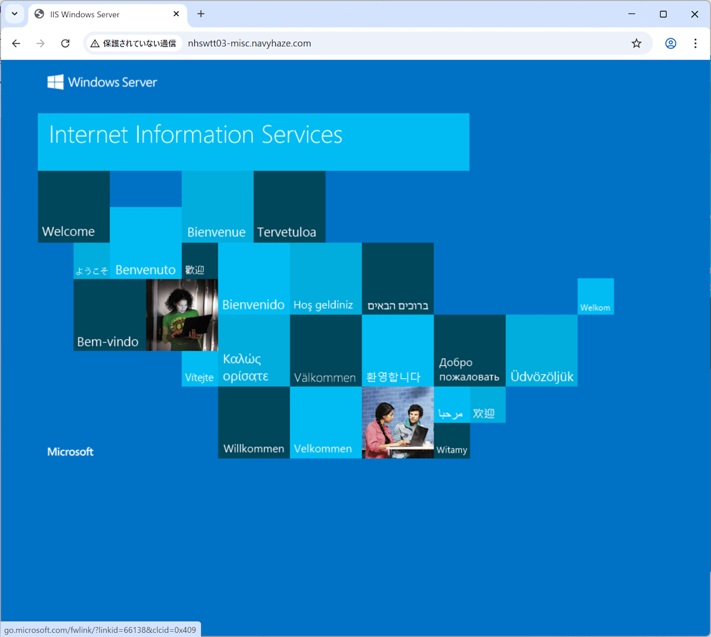Open the Chrome three-dot menu
711x637 pixels.
point(696,43)
